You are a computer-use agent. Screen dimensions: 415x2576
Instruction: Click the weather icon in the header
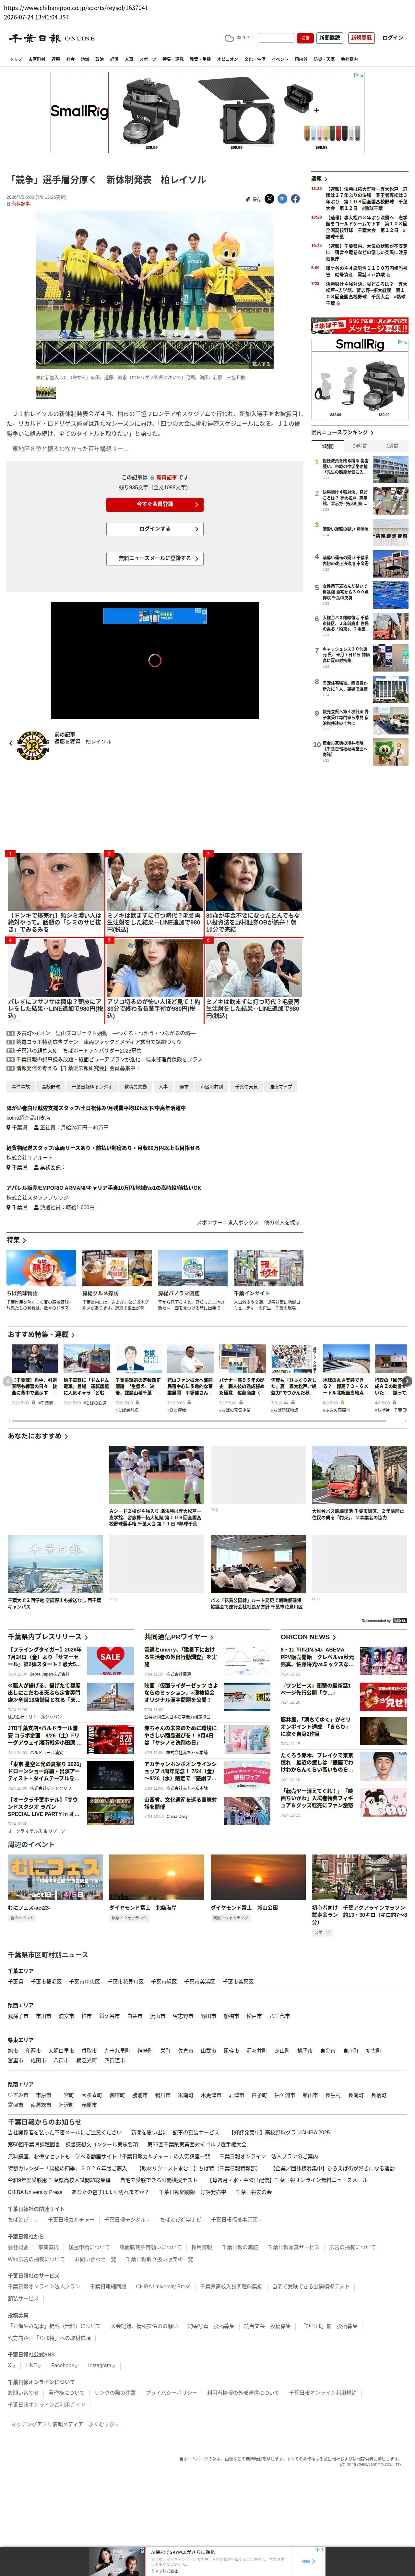click(229, 38)
